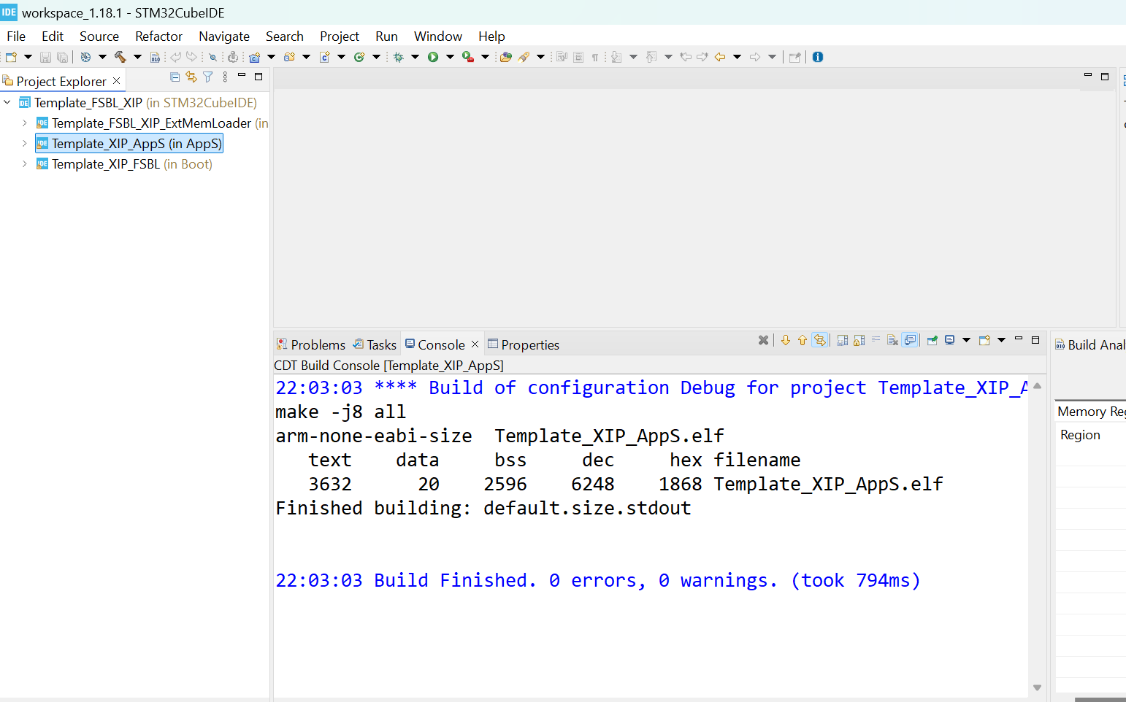
Task: Open the File menu
Action: point(16,36)
